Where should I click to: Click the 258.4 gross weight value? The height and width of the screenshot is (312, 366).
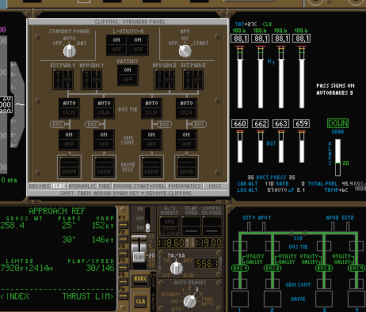(12, 226)
